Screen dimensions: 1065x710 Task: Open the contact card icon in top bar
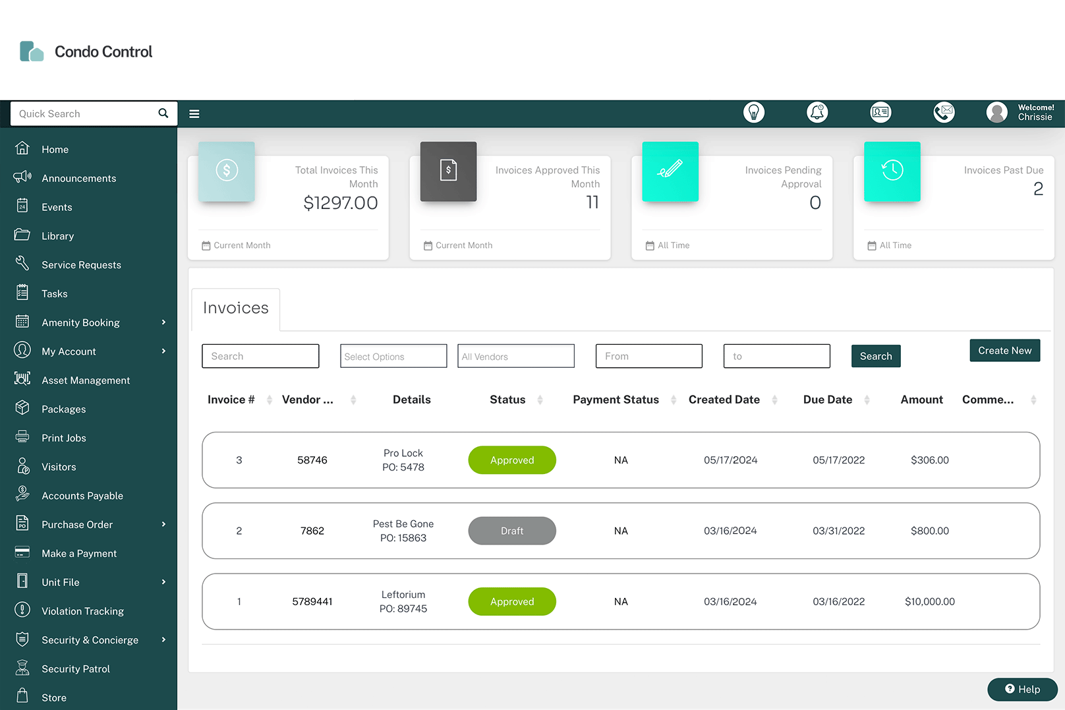(880, 112)
